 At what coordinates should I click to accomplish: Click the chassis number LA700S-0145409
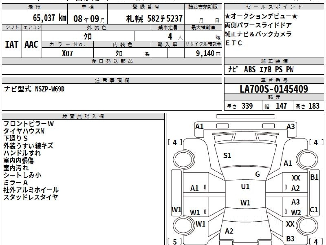pos(274,89)
